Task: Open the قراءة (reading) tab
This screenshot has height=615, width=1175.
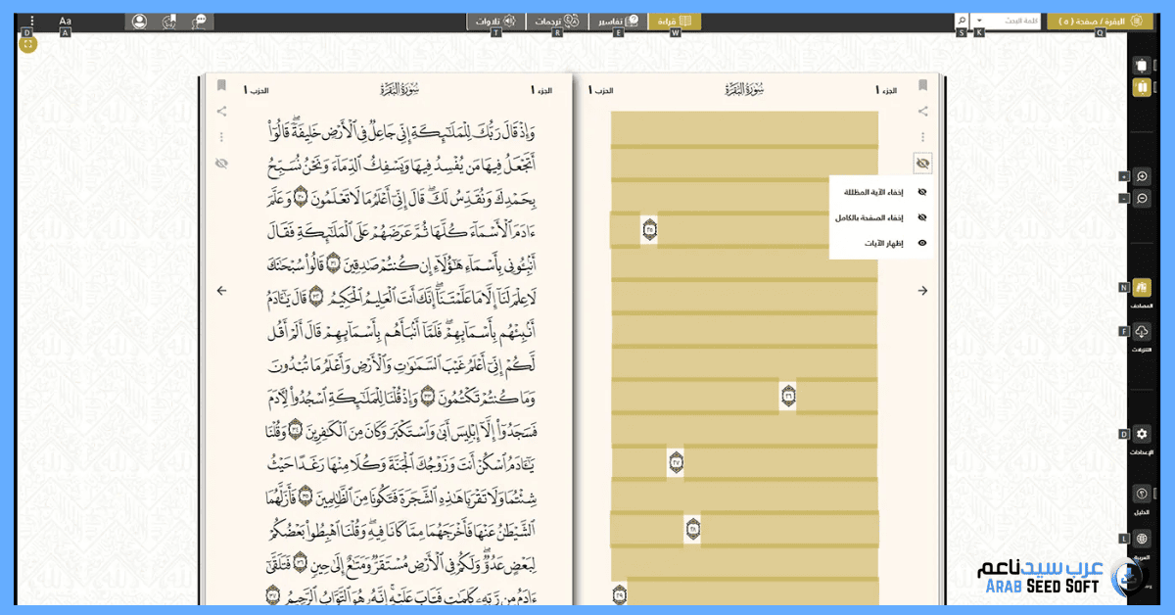Action: coord(674,21)
